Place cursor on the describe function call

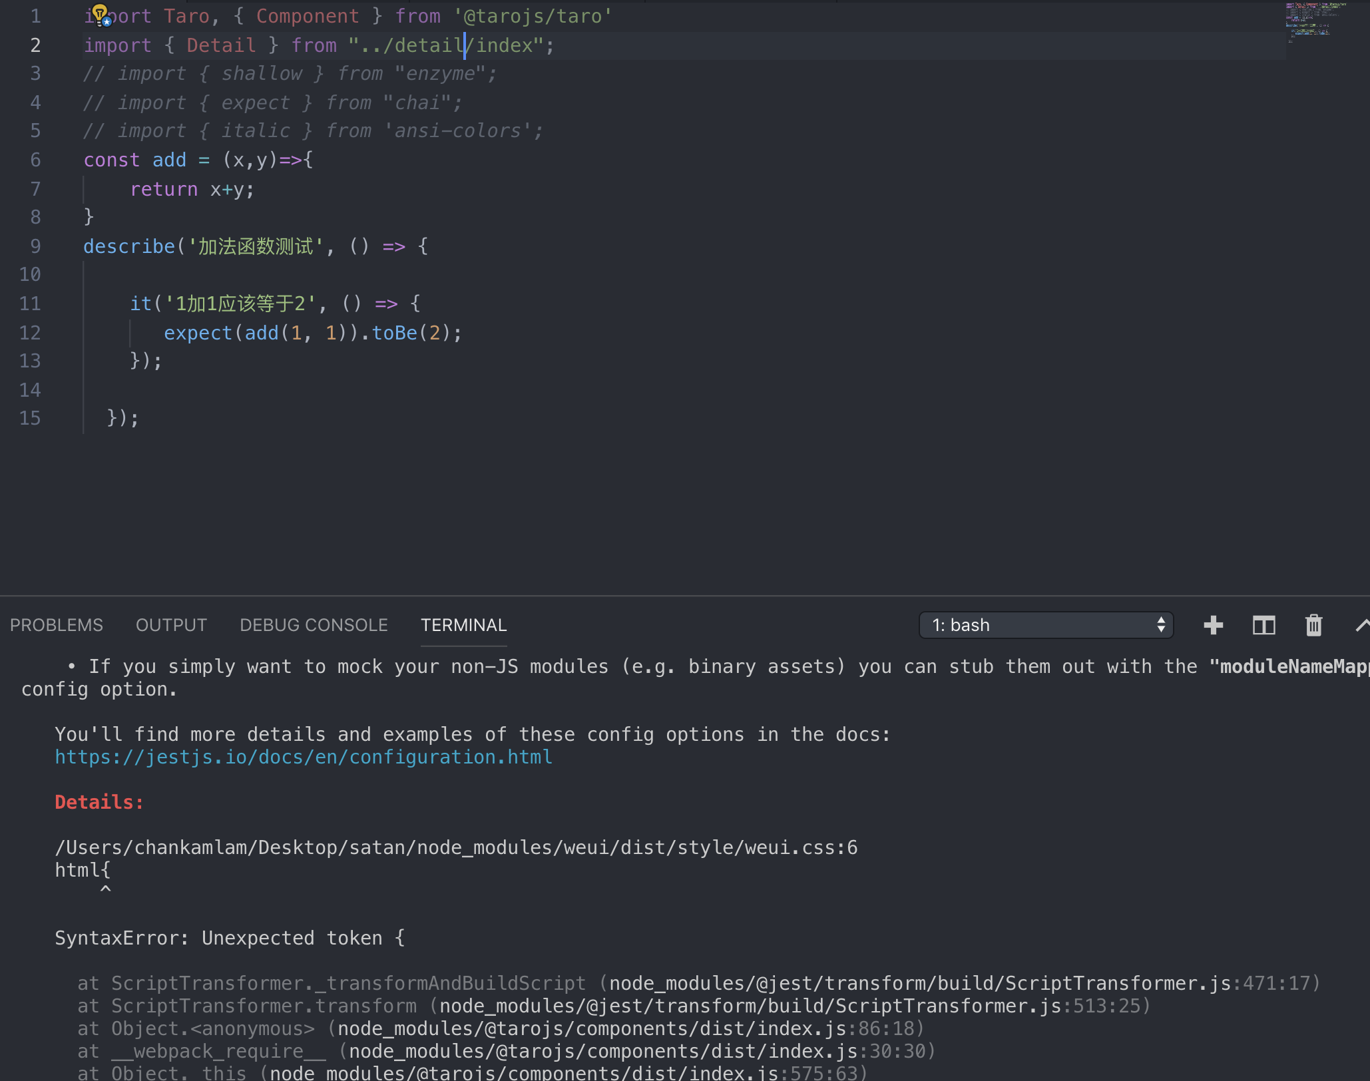(128, 246)
